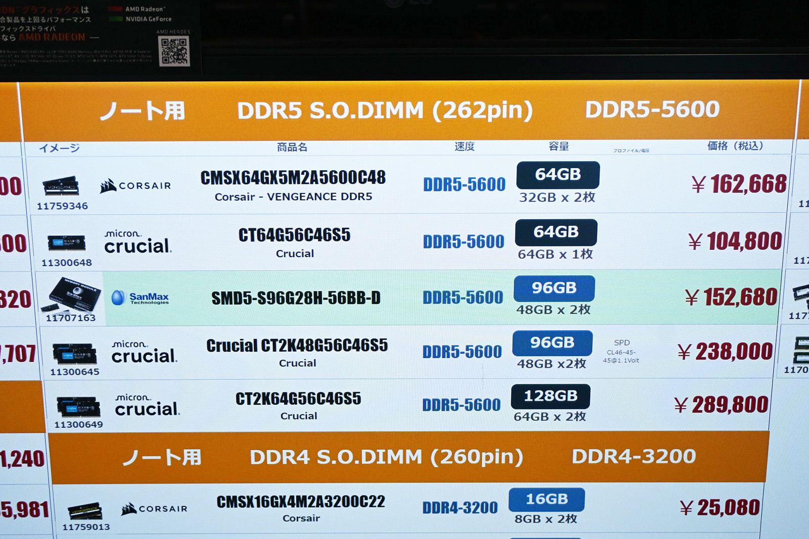
Task: Click price ¥162,668
Action: (x=739, y=184)
